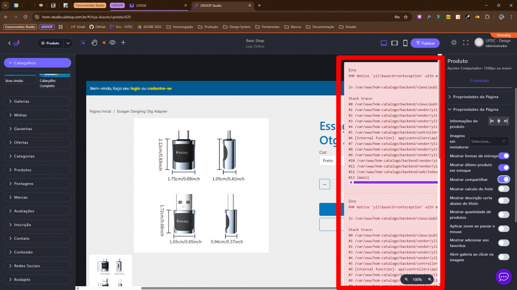This screenshot has height=290, width=517.
Task: Click the eye preview icon
Action: click(112, 43)
